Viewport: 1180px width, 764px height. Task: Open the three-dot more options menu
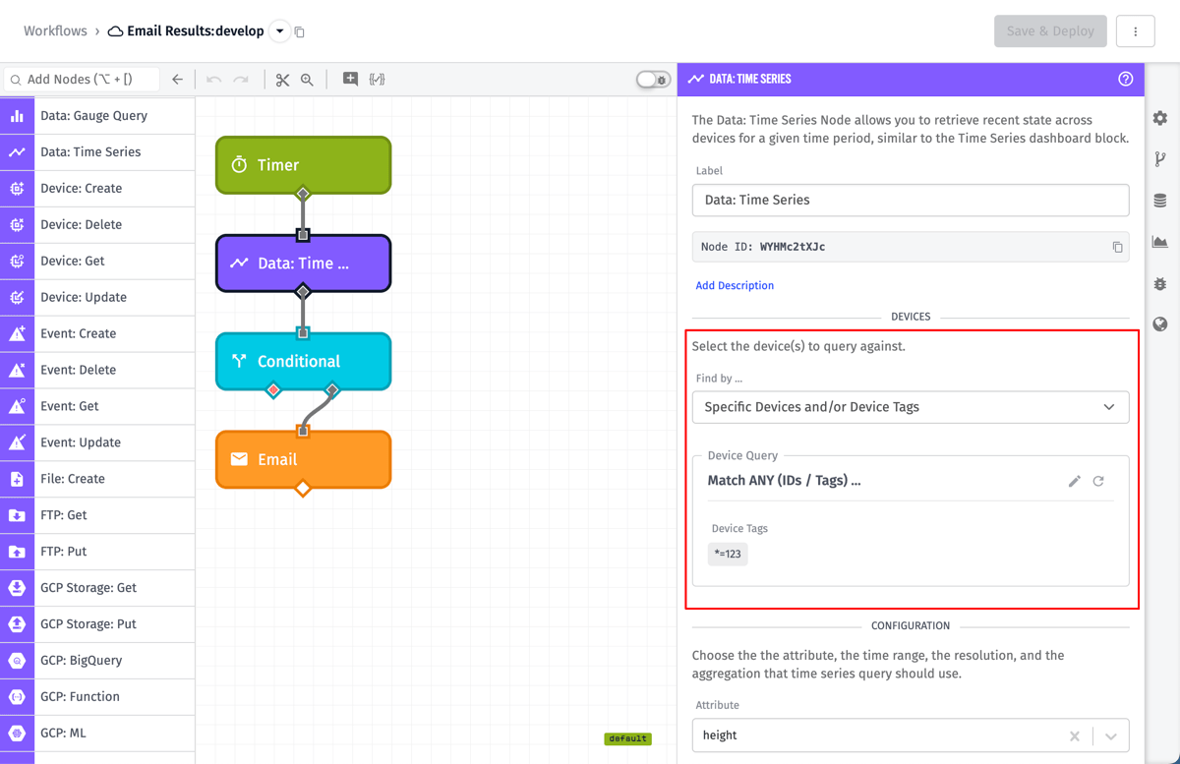click(x=1136, y=31)
